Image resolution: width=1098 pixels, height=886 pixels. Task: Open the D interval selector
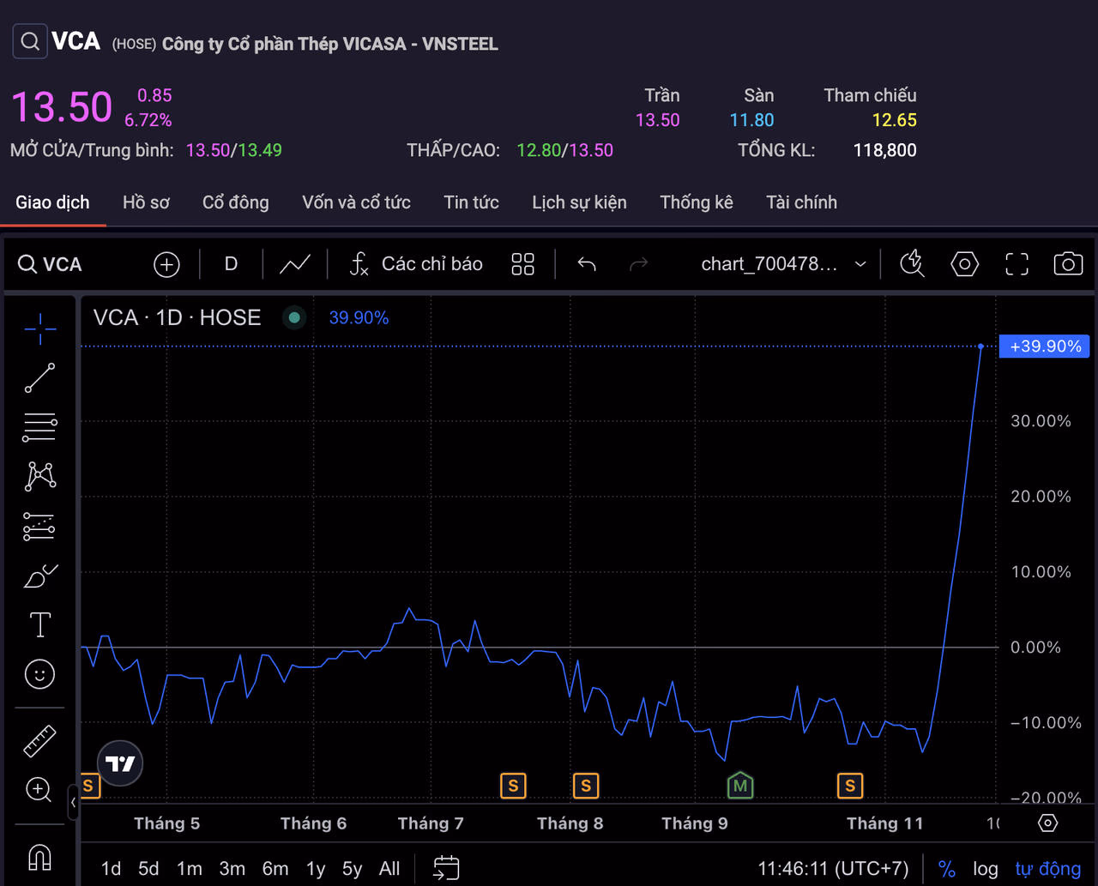tap(231, 264)
